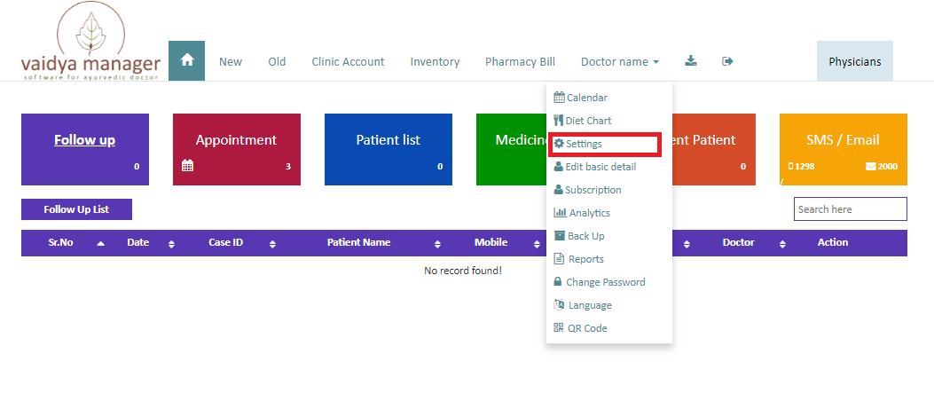Sort by the Case ID column arrows
The height and width of the screenshot is (417, 934).
[x=273, y=244]
